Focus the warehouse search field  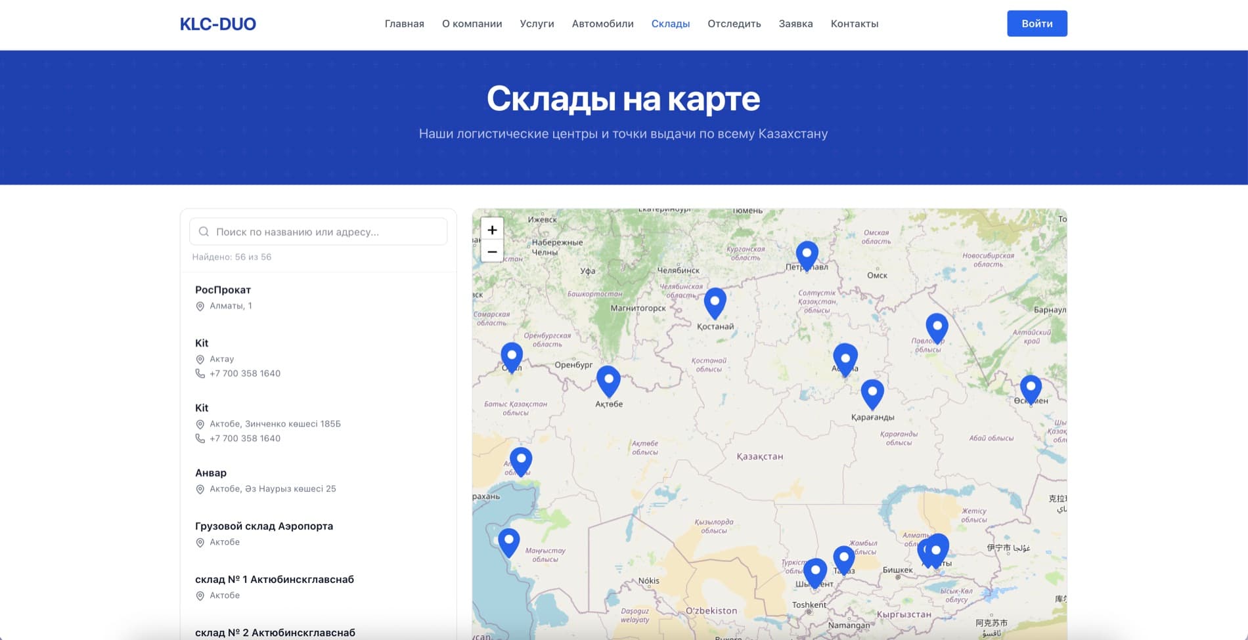point(319,232)
